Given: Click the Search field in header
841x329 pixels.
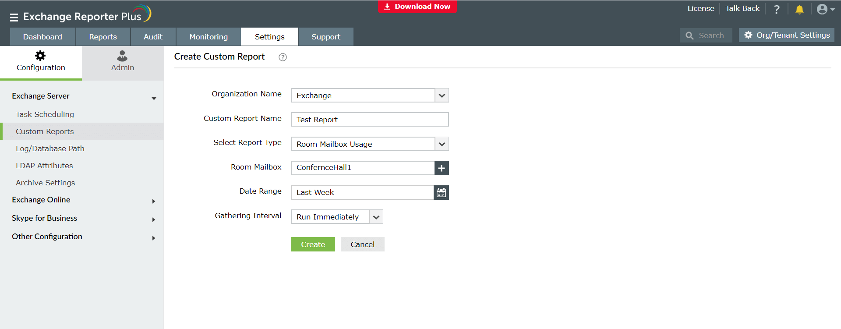Looking at the screenshot, I should tap(706, 35).
